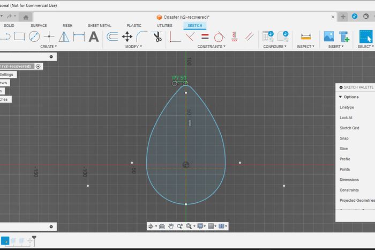Screen dimensions: 375x250
Task: Toggle activate radio button on Coaster component
Action: tap(38, 67)
